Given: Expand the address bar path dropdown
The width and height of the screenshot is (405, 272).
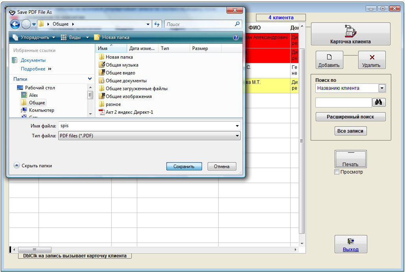Looking at the screenshot, I should pos(148,24).
